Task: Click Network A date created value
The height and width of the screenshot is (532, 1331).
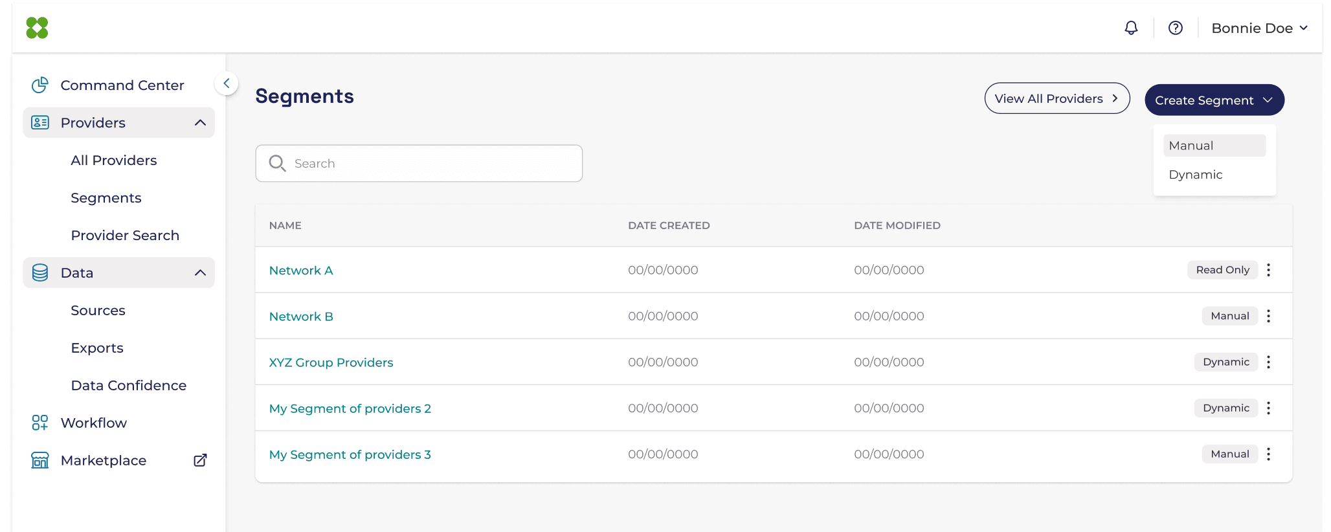Action: (x=663, y=270)
